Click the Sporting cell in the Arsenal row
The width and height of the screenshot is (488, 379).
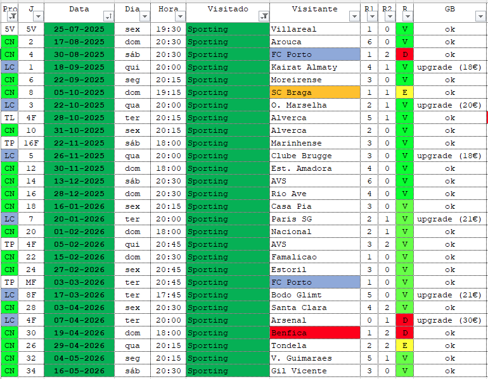click(x=228, y=320)
